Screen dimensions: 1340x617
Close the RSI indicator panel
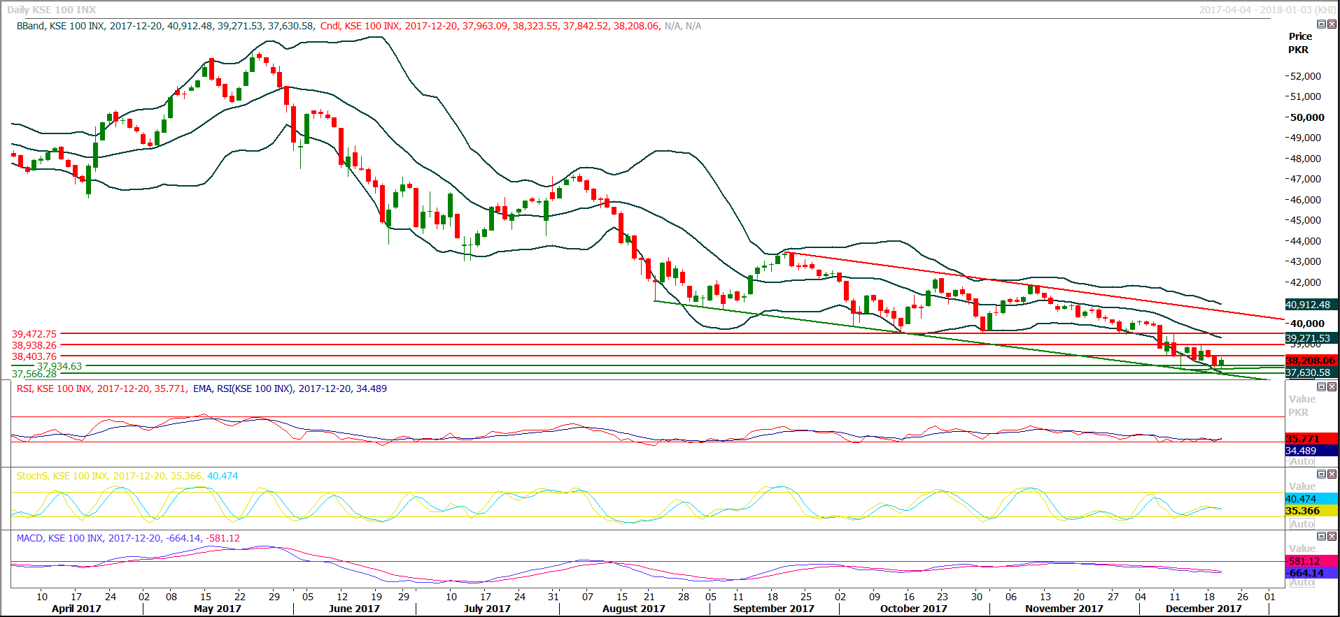click(1332, 386)
